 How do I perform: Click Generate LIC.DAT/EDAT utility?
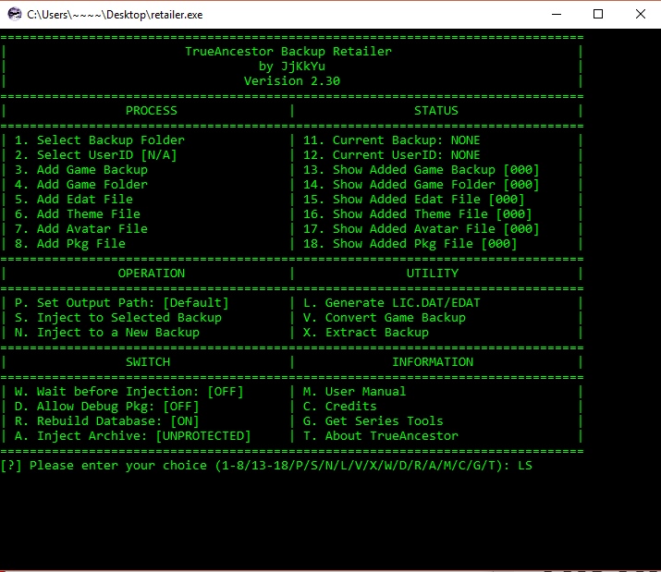[391, 302]
